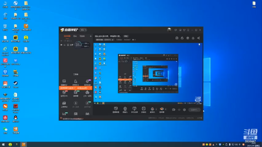The width and height of the screenshot is (262, 147).
Task: Toggle the preview eye icon beside settings
Action: click(179, 110)
